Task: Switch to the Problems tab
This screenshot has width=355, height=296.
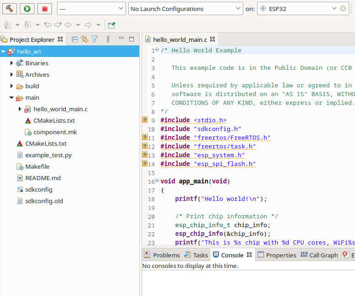Action: tap(162, 255)
